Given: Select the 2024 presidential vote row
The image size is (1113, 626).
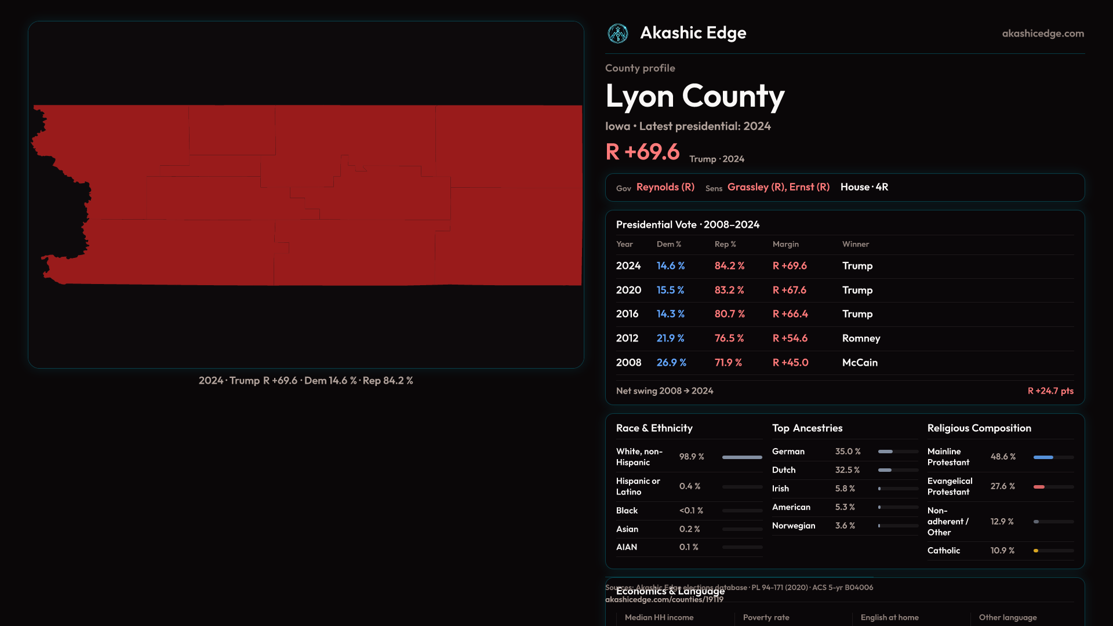Looking at the screenshot, I should (x=844, y=266).
